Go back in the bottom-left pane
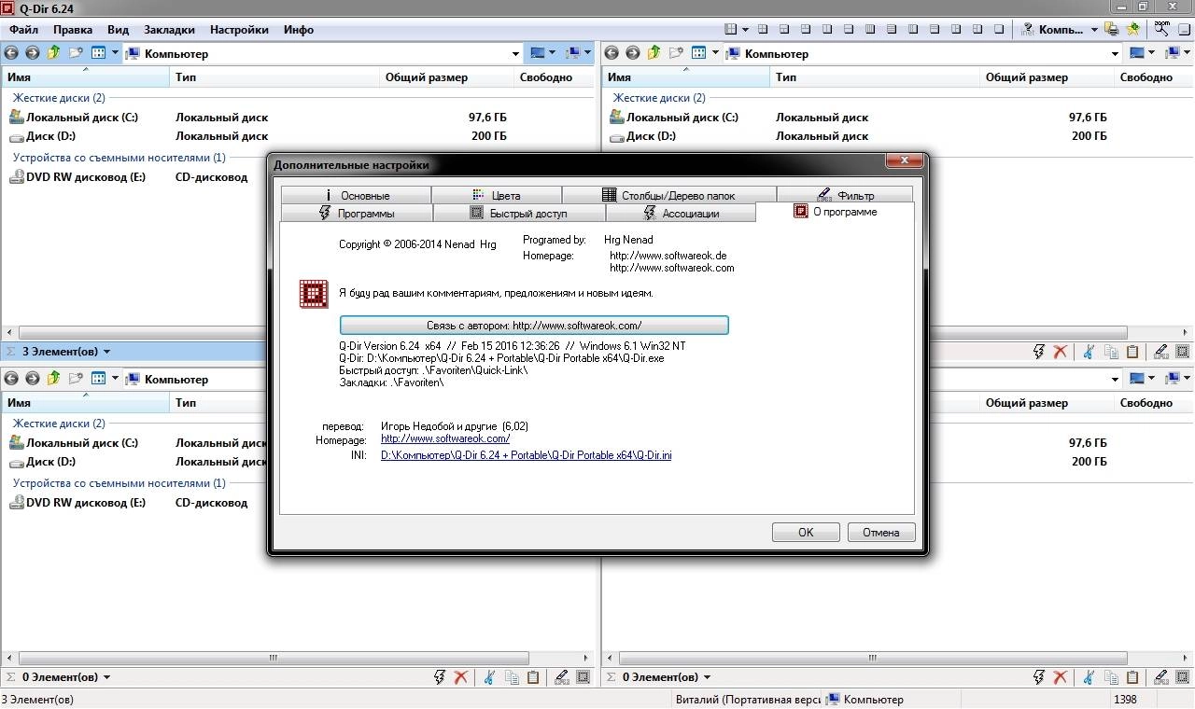1195x709 pixels. [x=12, y=379]
